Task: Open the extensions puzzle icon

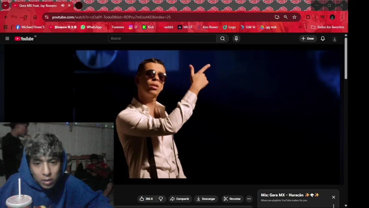Action: 308,17
